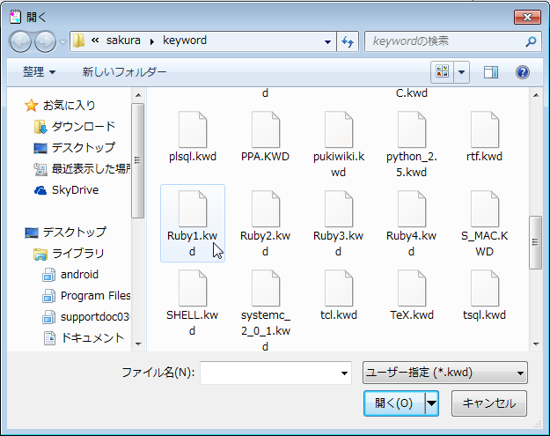
Task: Open the Program Files library
Action: (86, 296)
